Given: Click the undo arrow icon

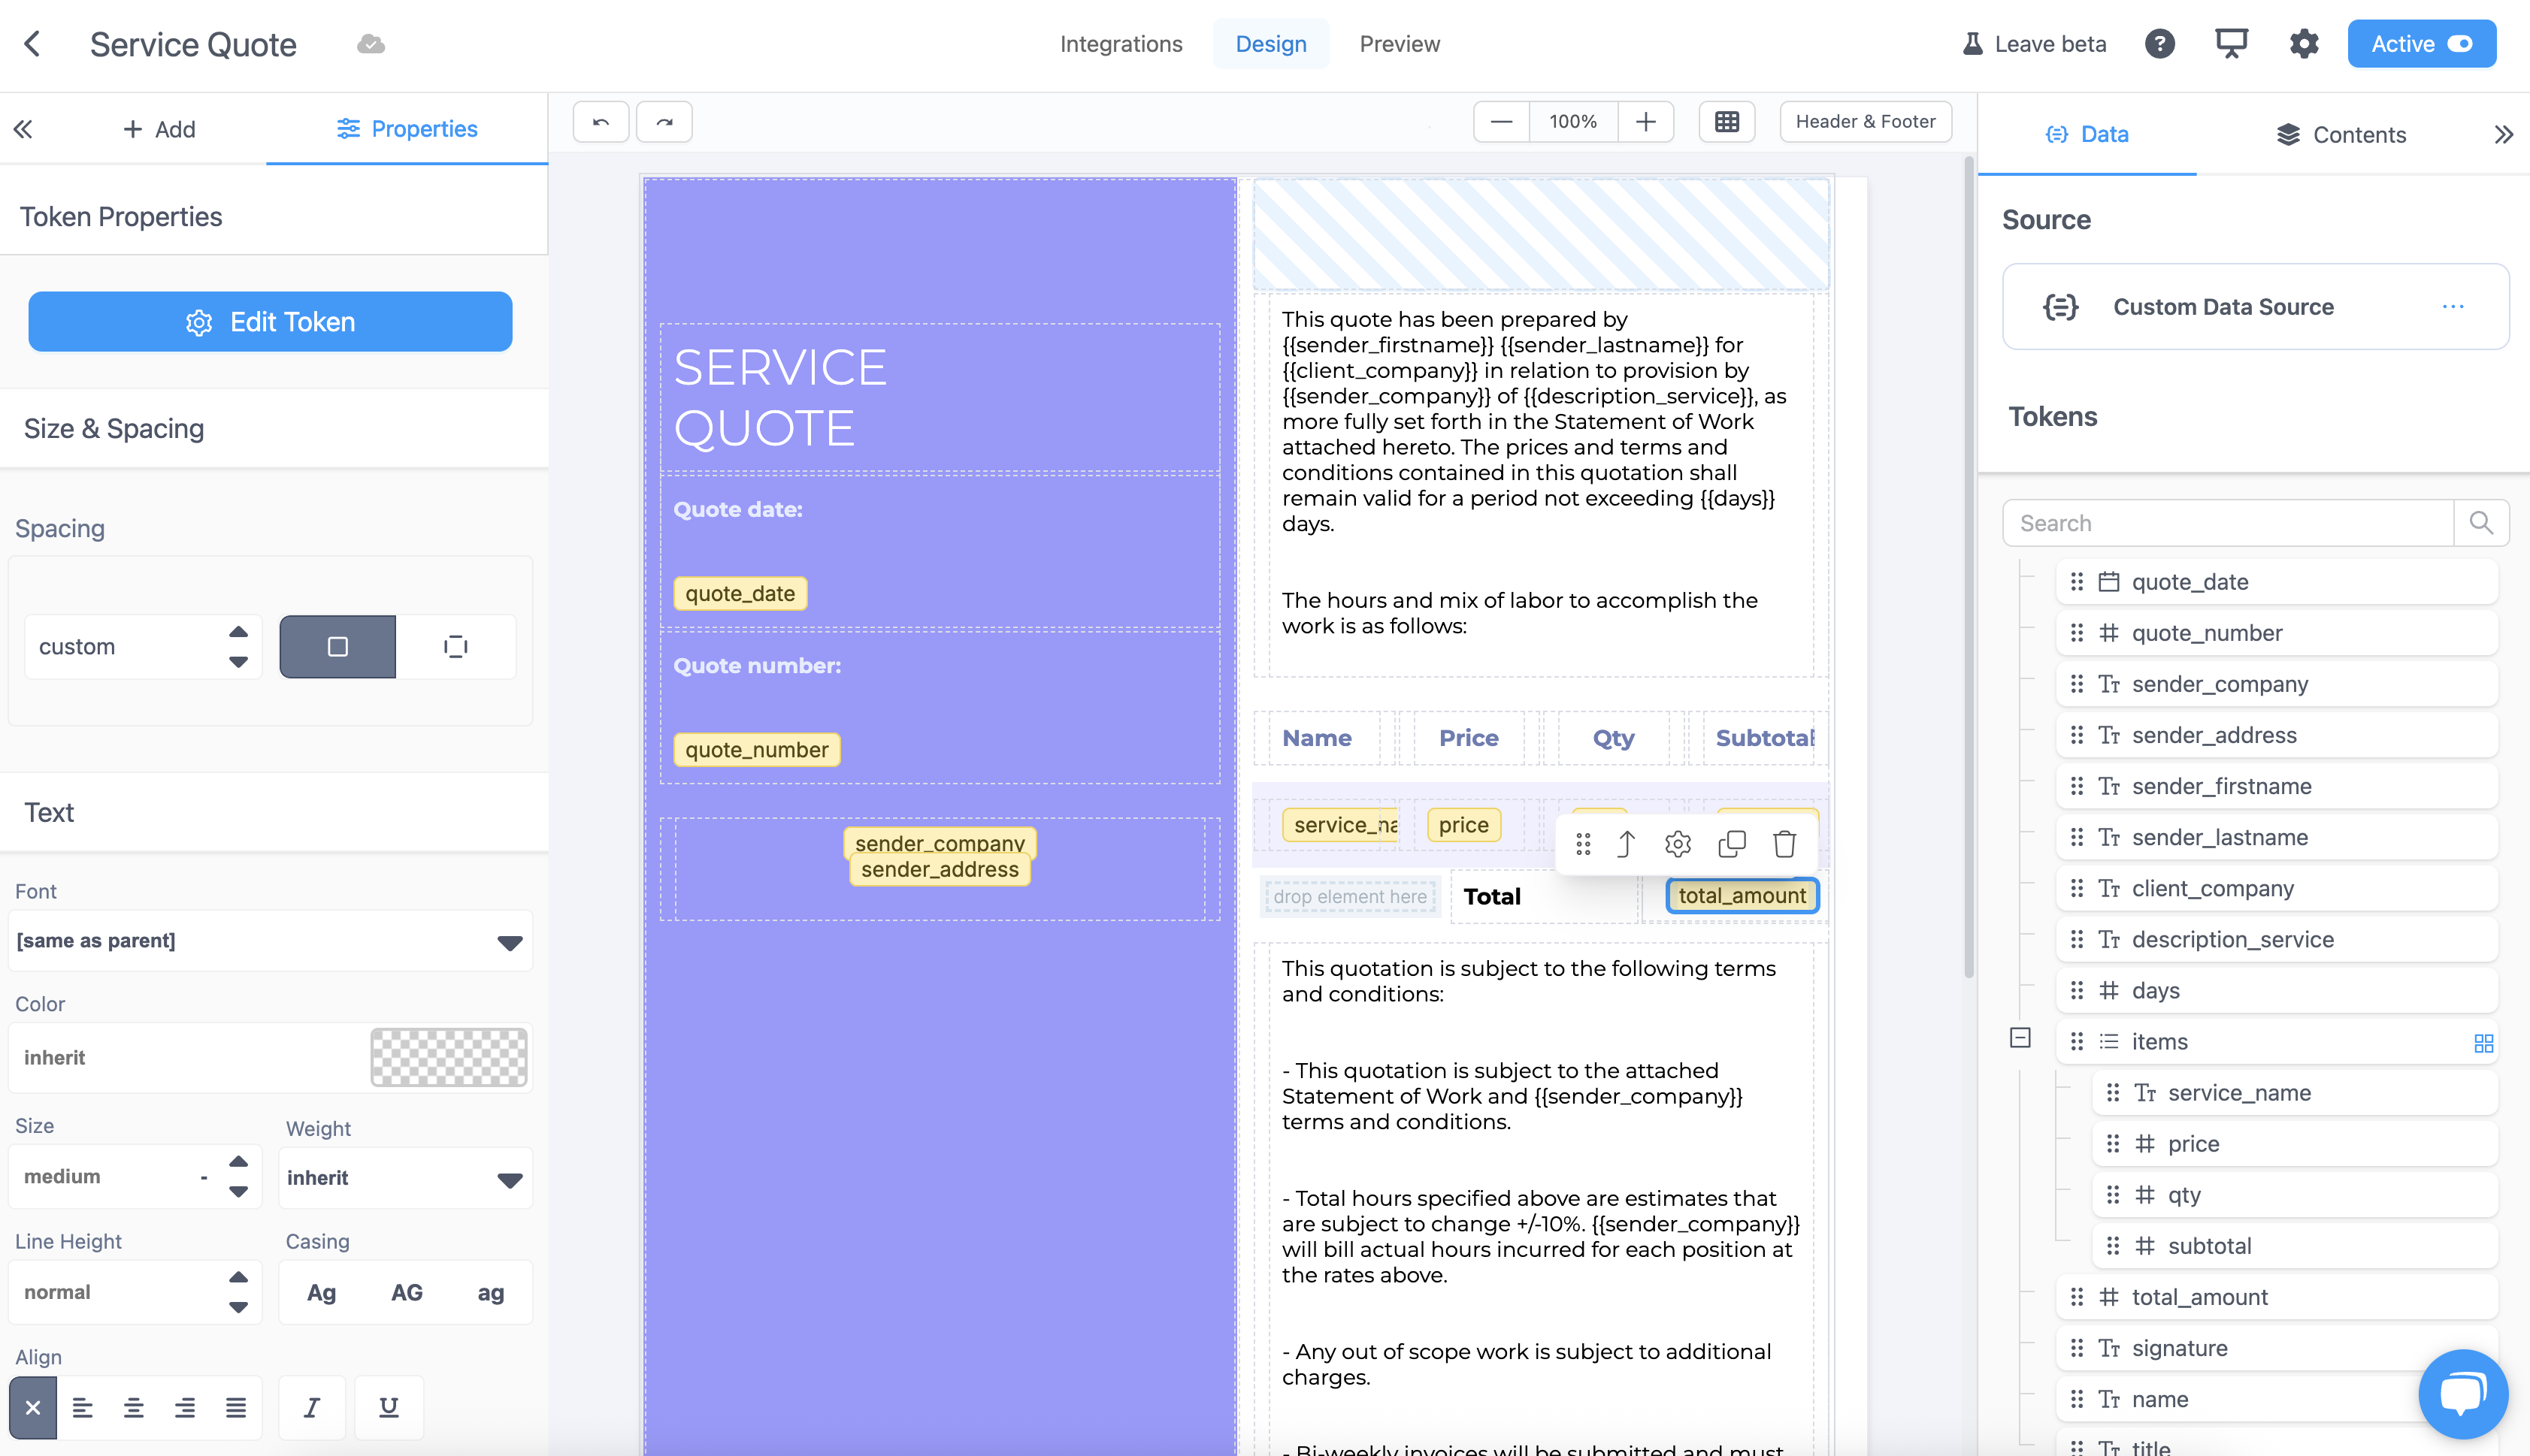Looking at the screenshot, I should coord(601,122).
